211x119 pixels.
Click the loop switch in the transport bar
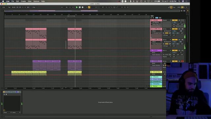[114, 7]
